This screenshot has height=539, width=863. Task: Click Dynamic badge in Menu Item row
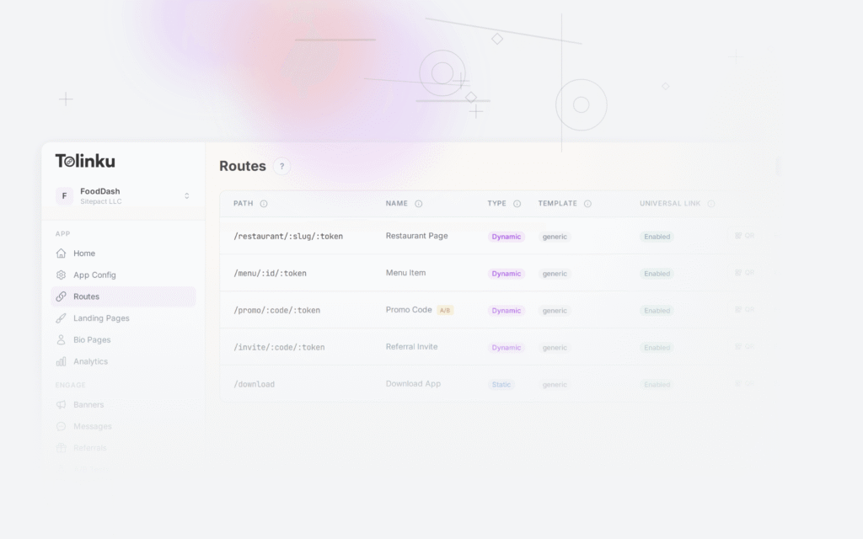click(x=507, y=274)
